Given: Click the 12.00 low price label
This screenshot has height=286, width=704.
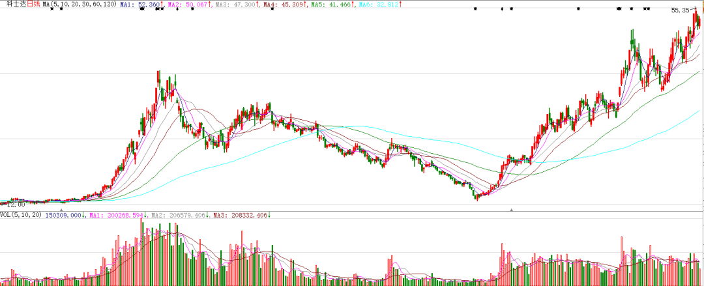Looking at the screenshot, I should [x=16, y=204].
